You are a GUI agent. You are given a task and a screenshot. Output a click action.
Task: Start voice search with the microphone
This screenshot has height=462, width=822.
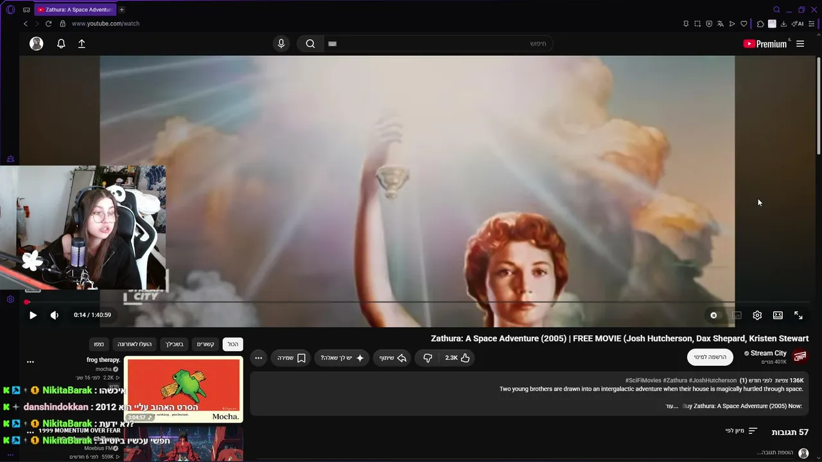click(281, 44)
